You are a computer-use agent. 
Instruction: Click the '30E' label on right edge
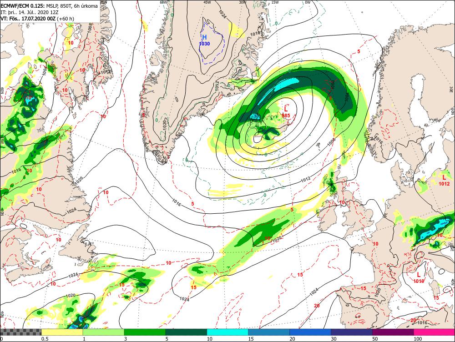(451, 89)
